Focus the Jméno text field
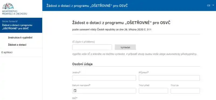This screenshot has height=100, width=216. [104, 78]
